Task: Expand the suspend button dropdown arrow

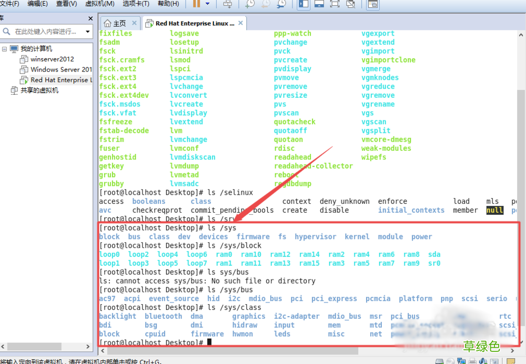Action: point(208,5)
